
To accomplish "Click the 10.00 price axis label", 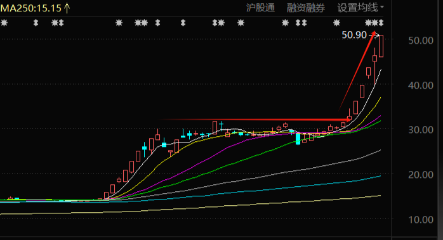I will point(420,219).
